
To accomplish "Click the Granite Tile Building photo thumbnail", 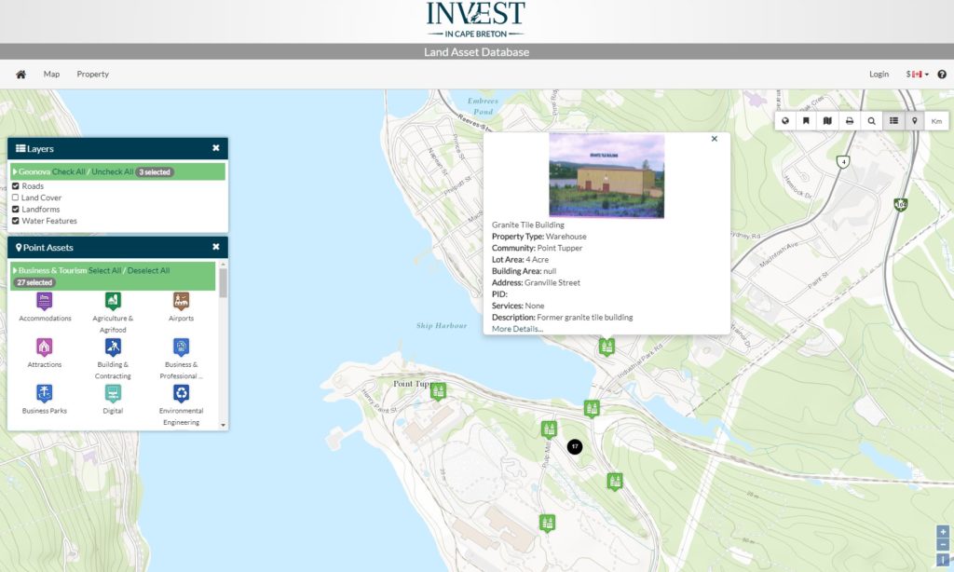I will pyautogui.click(x=606, y=179).
